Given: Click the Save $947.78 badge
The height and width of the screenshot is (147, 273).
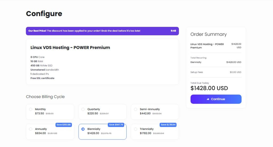Looking at the screenshot, I should (116, 125).
